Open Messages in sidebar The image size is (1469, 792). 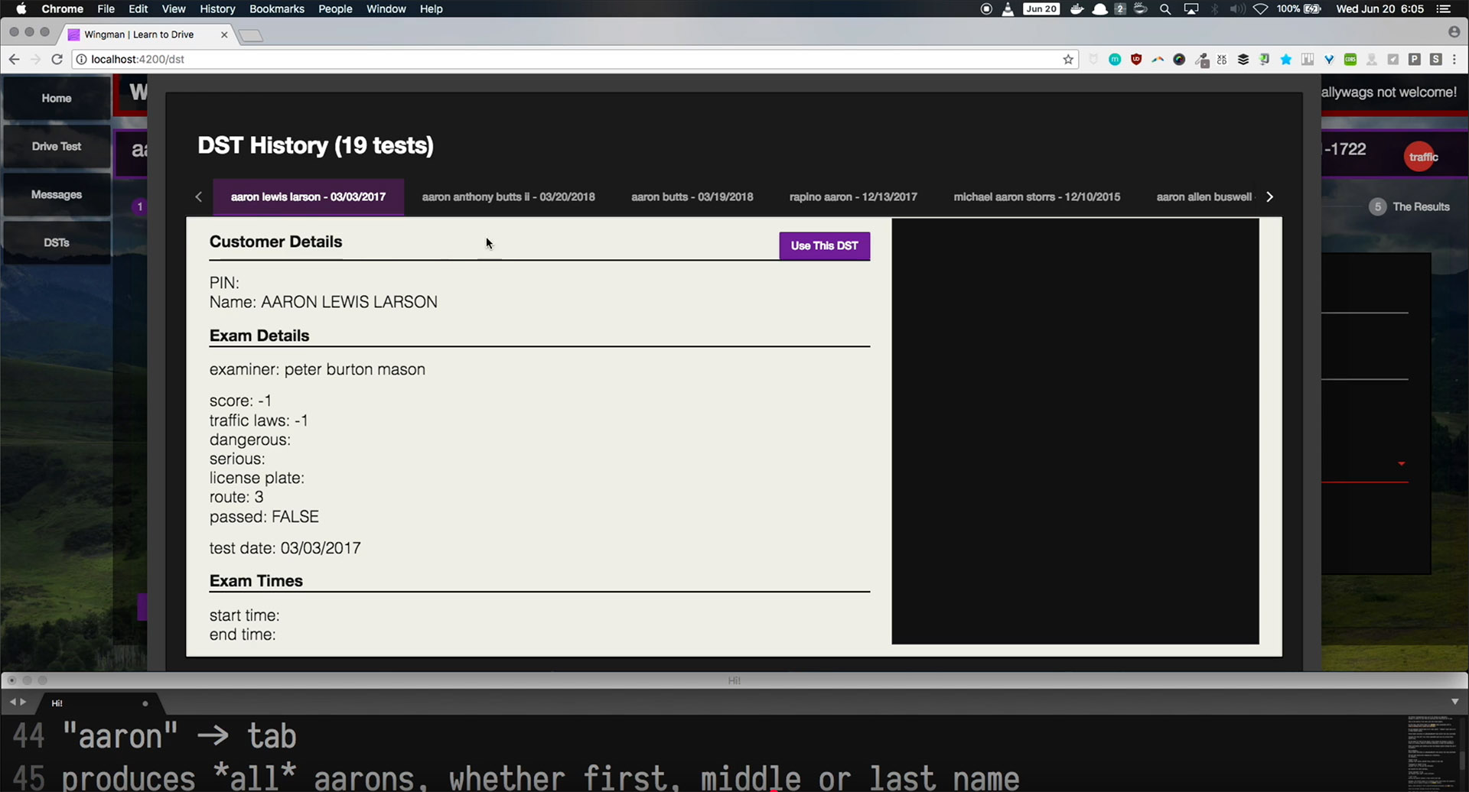[57, 195]
